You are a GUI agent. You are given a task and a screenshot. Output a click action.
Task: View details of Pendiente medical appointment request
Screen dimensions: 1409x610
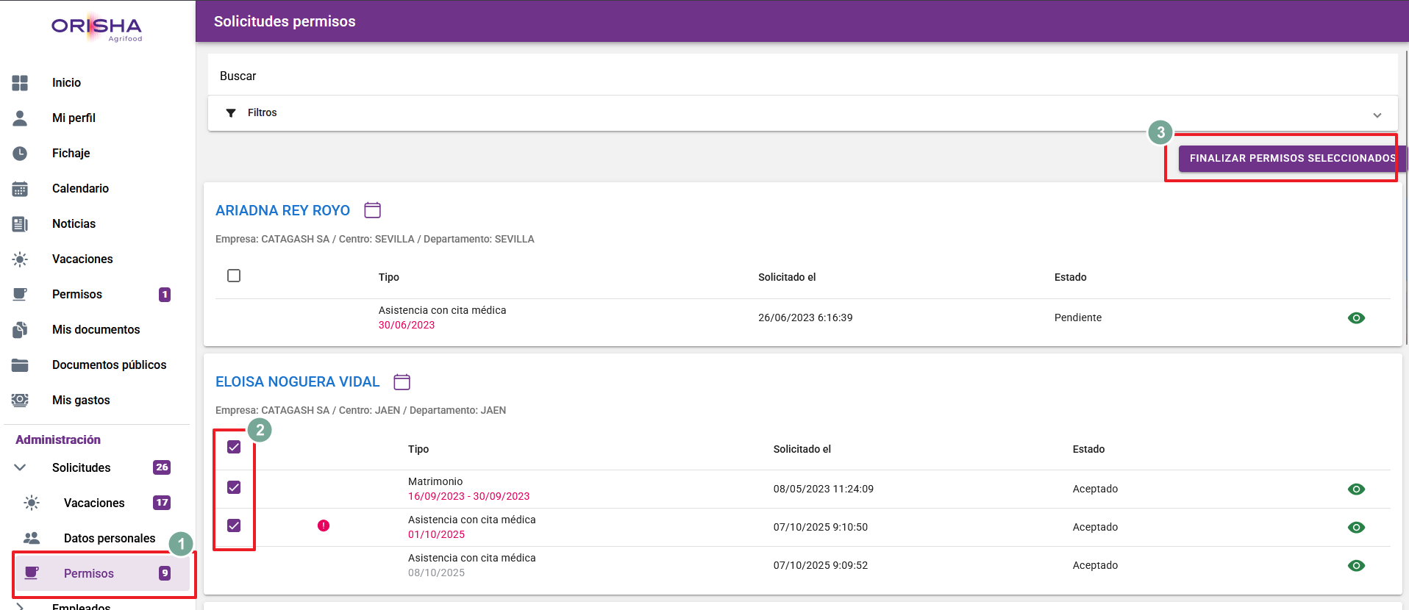point(1355,317)
